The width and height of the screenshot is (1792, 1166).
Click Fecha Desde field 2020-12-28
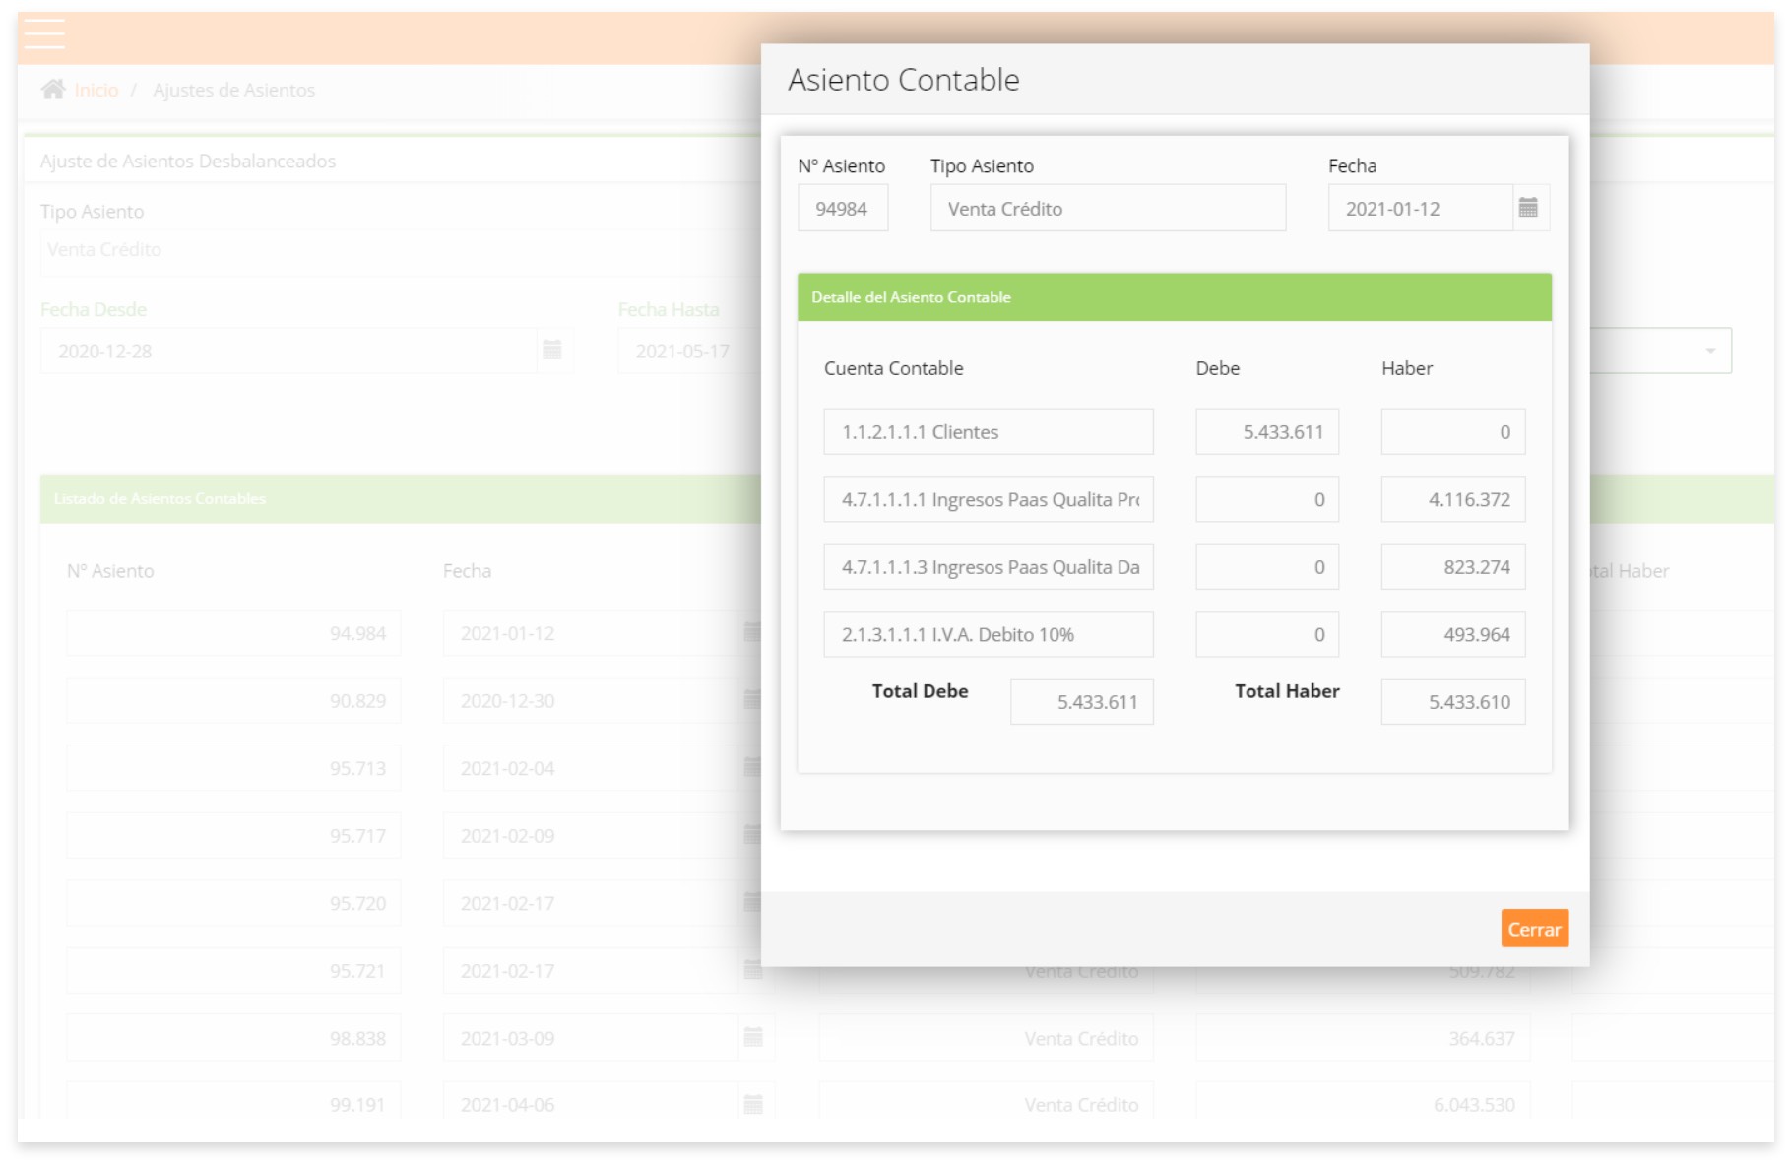coord(288,350)
